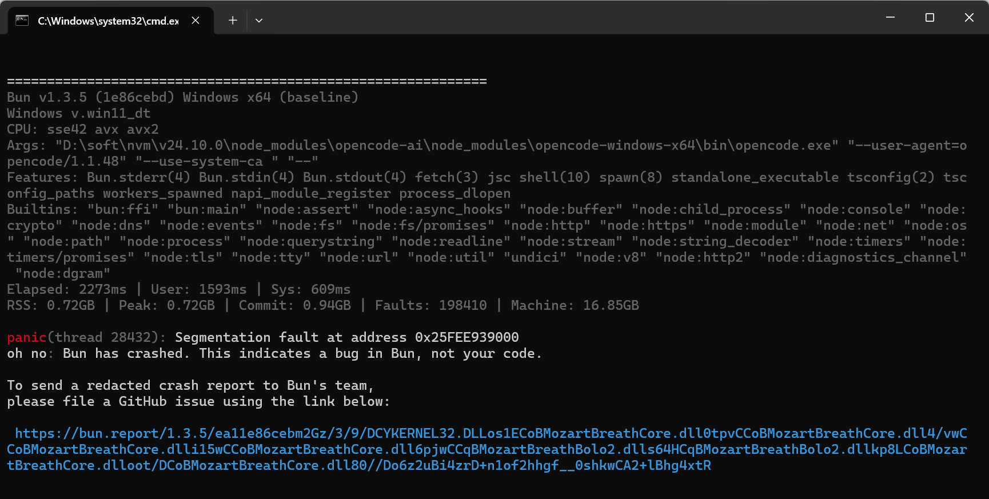The image size is (989, 499).
Task: Click 'please file a GitHub issue' line
Action: (x=198, y=401)
